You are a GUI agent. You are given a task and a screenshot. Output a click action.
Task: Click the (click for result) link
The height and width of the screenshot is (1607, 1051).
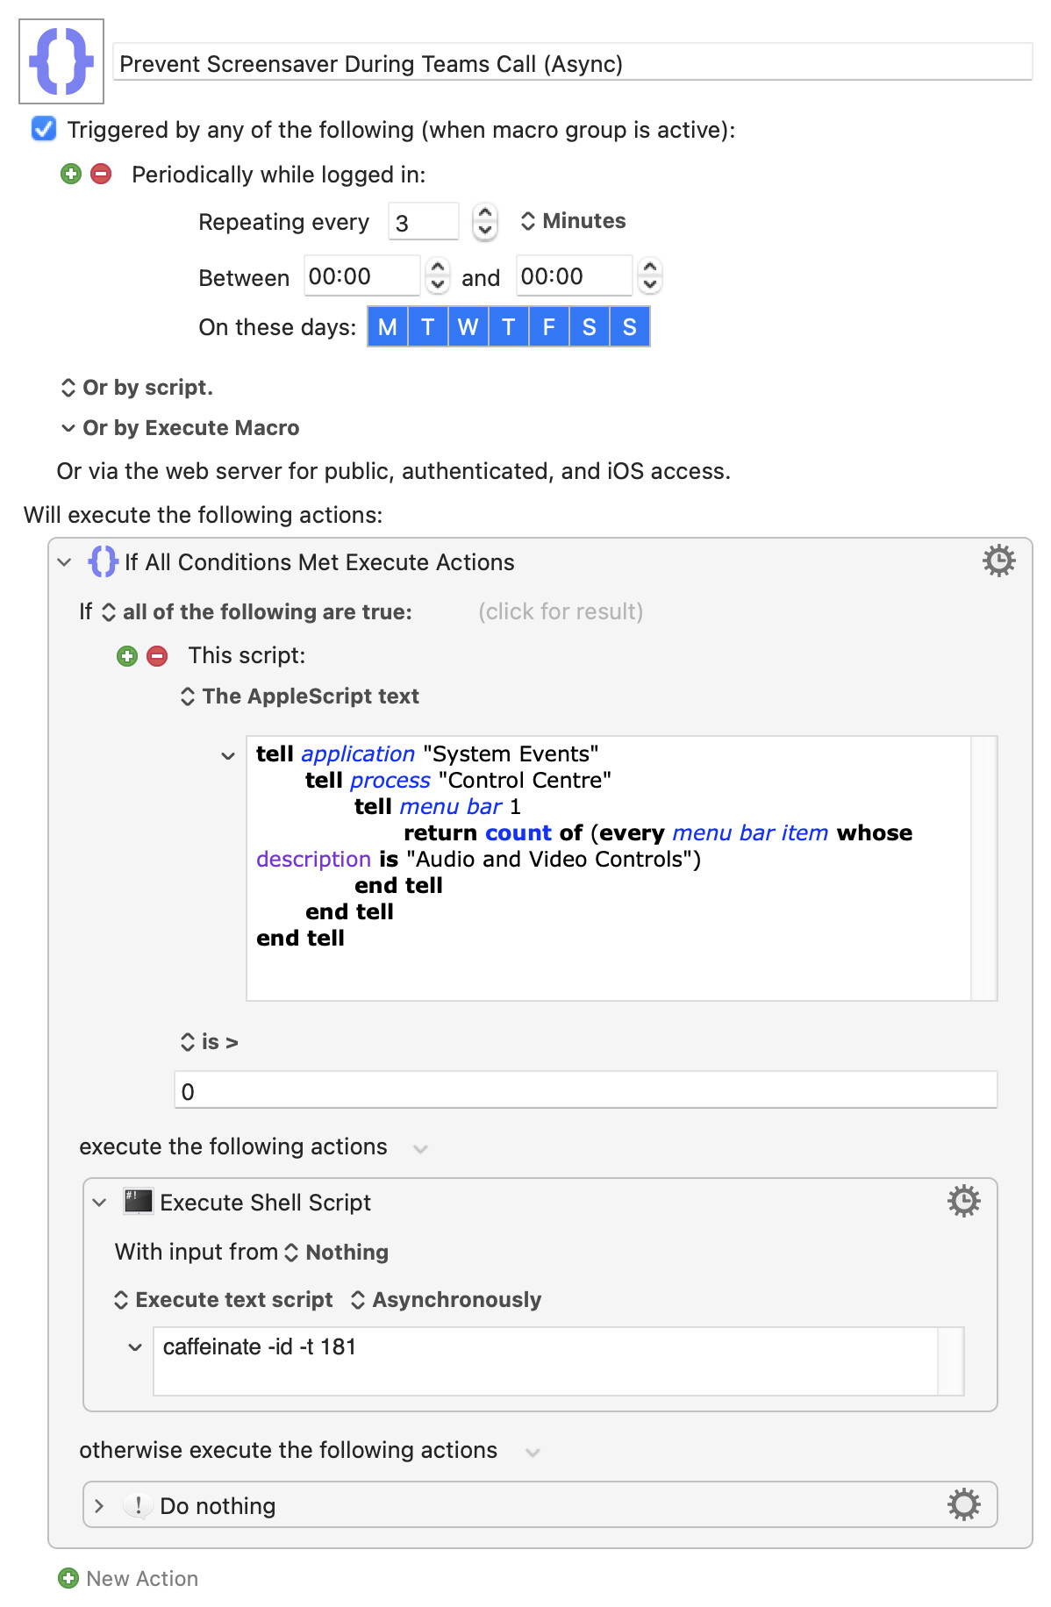pyautogui.click(x=560, y=611)
